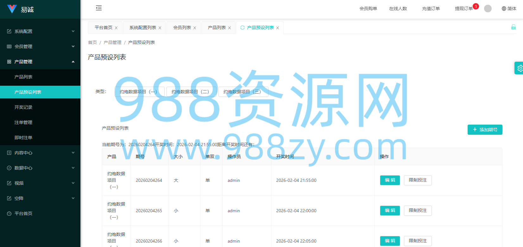523x247 pixels.
Task: Click 限制投注 for period 20260204265
Action: 418,211
